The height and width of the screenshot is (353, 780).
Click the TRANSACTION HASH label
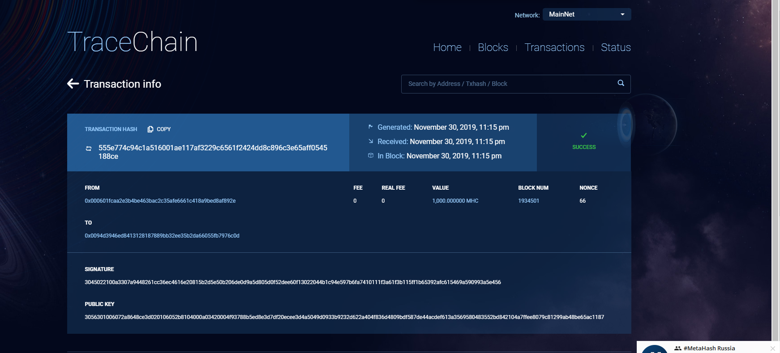[x=111, y=129]
